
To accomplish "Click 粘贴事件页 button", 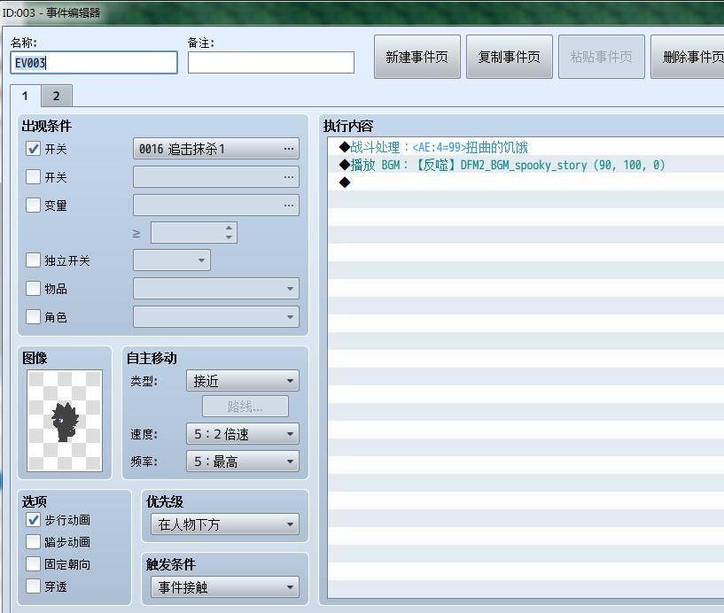I will [x=601, y=57].
